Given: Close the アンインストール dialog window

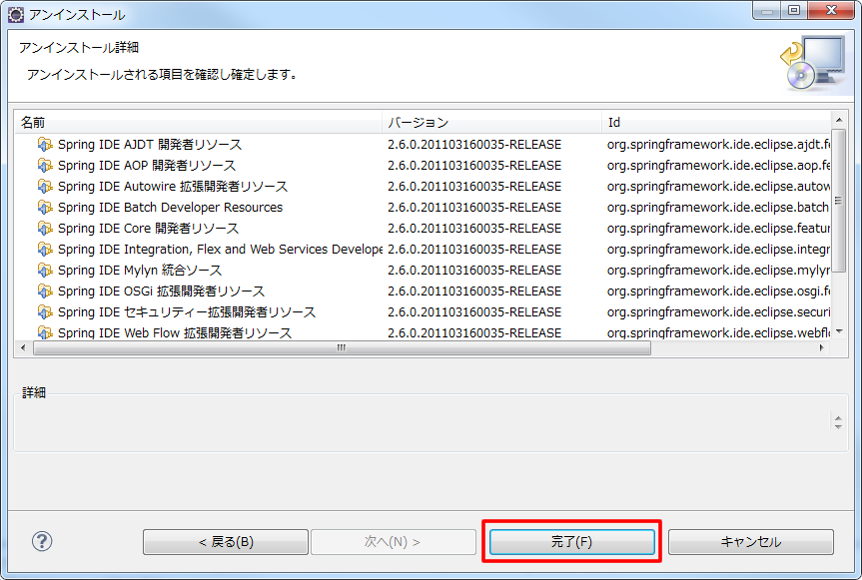Looking at the screenshot, I should click(x=831, y=10).
